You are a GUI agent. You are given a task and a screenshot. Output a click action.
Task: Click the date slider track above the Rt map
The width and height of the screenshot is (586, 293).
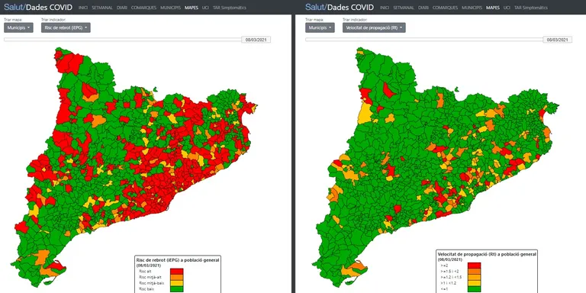point(423,39)
